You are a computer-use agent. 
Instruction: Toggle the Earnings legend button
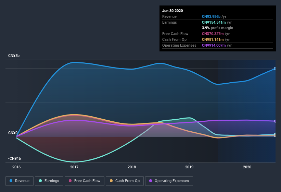[49, 181]
